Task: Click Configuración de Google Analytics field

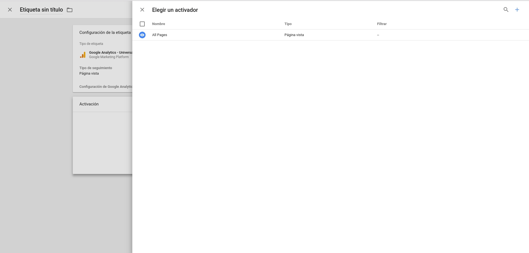Action: (x=106, y=87)
